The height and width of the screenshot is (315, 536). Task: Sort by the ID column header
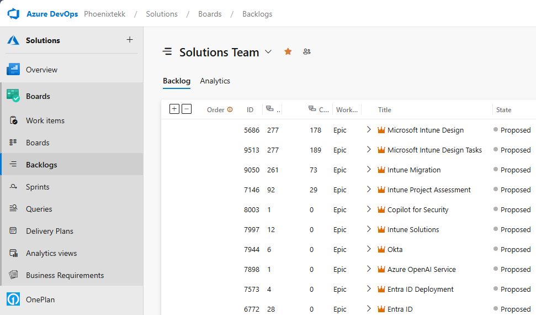250,110
